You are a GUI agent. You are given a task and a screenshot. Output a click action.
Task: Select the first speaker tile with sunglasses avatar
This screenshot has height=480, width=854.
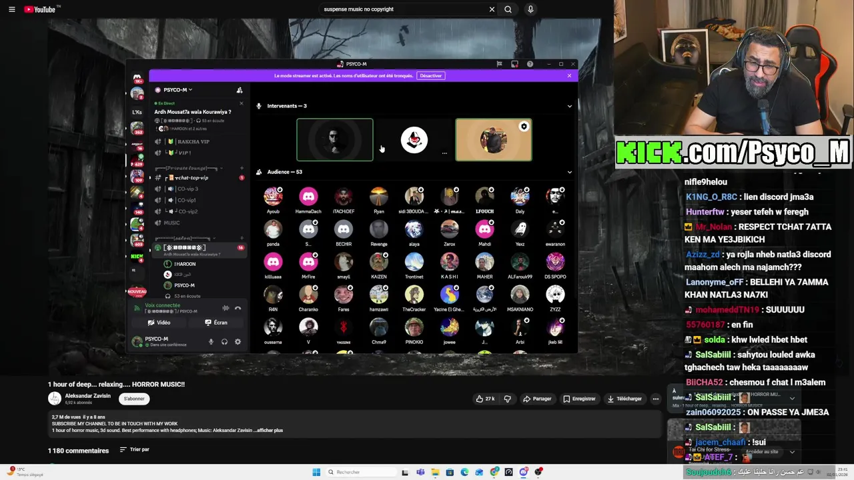(x=335, y=140)
